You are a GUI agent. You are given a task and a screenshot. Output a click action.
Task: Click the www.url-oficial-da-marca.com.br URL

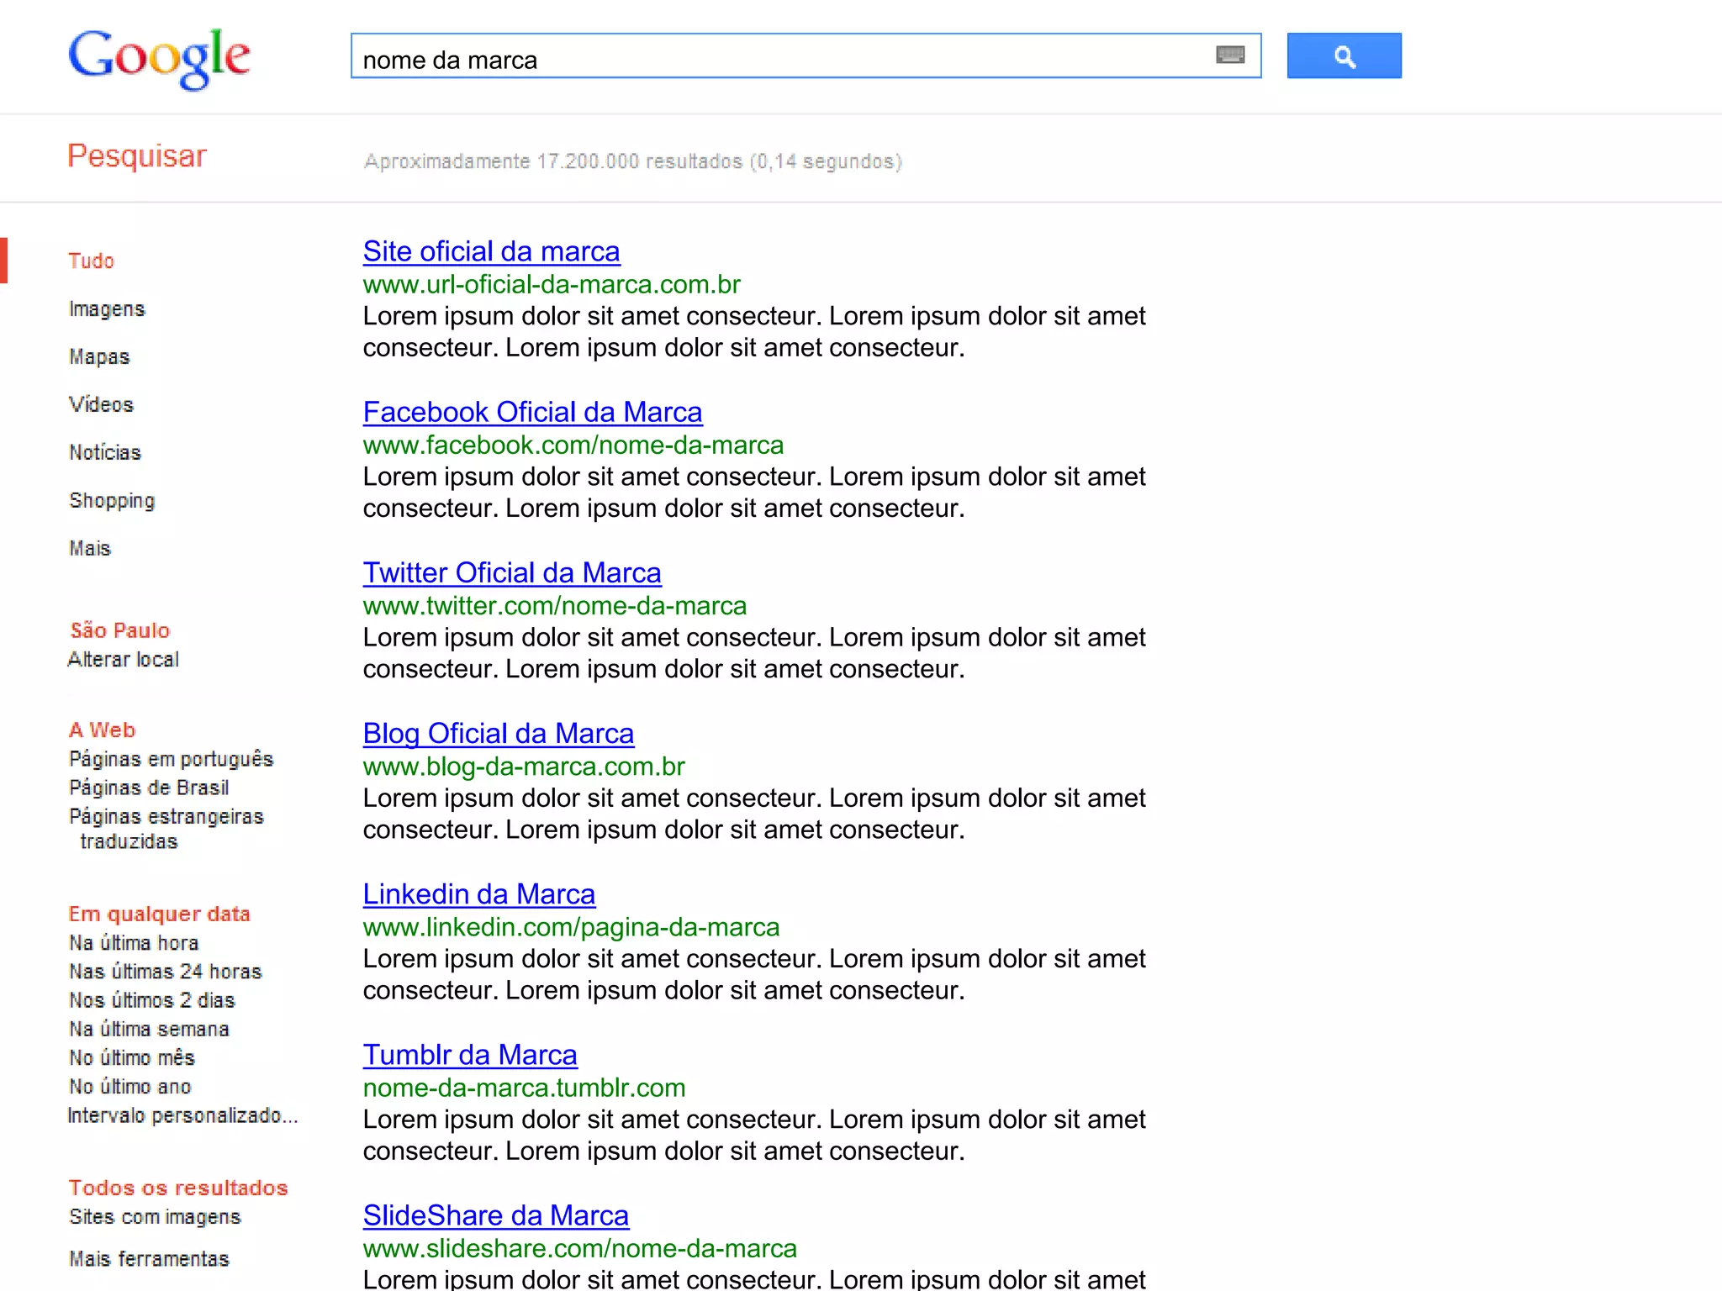[x=552, y=285]
